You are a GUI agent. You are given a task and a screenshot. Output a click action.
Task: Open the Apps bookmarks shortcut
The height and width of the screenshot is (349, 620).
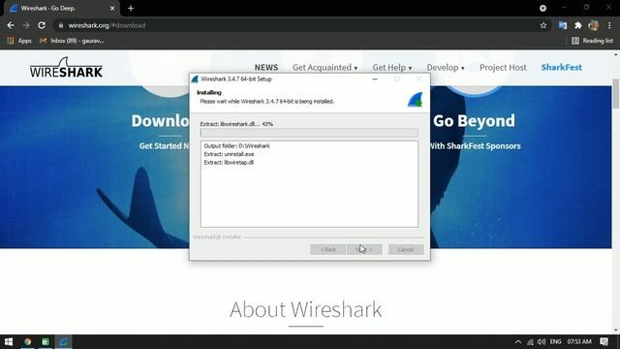(x=19, y=41)
